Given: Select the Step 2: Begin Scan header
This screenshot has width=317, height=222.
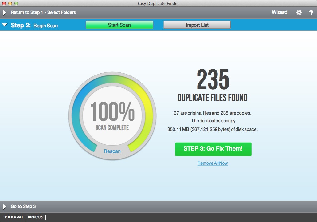Looking at the screenshot, I should pyautogui.click(x=34, y=25).
